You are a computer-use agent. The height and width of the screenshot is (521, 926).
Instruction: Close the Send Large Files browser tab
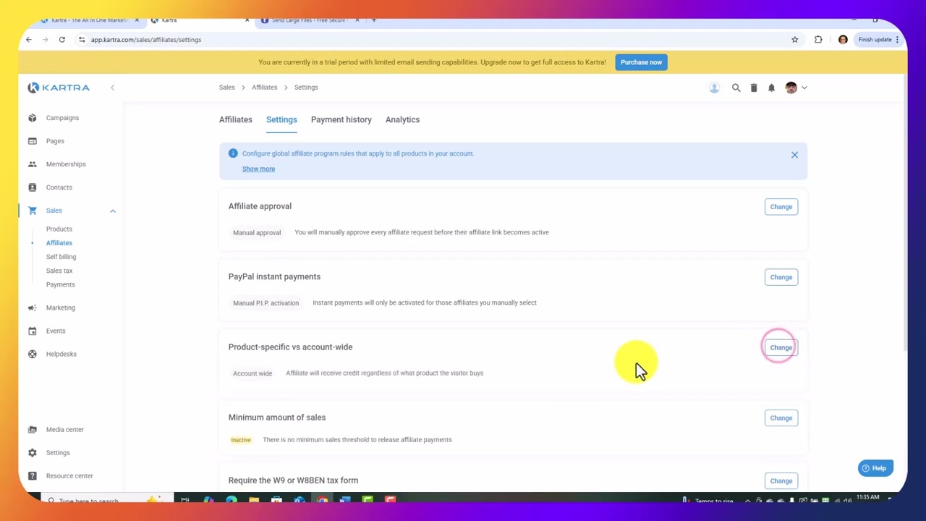click(x=357, y=20)
